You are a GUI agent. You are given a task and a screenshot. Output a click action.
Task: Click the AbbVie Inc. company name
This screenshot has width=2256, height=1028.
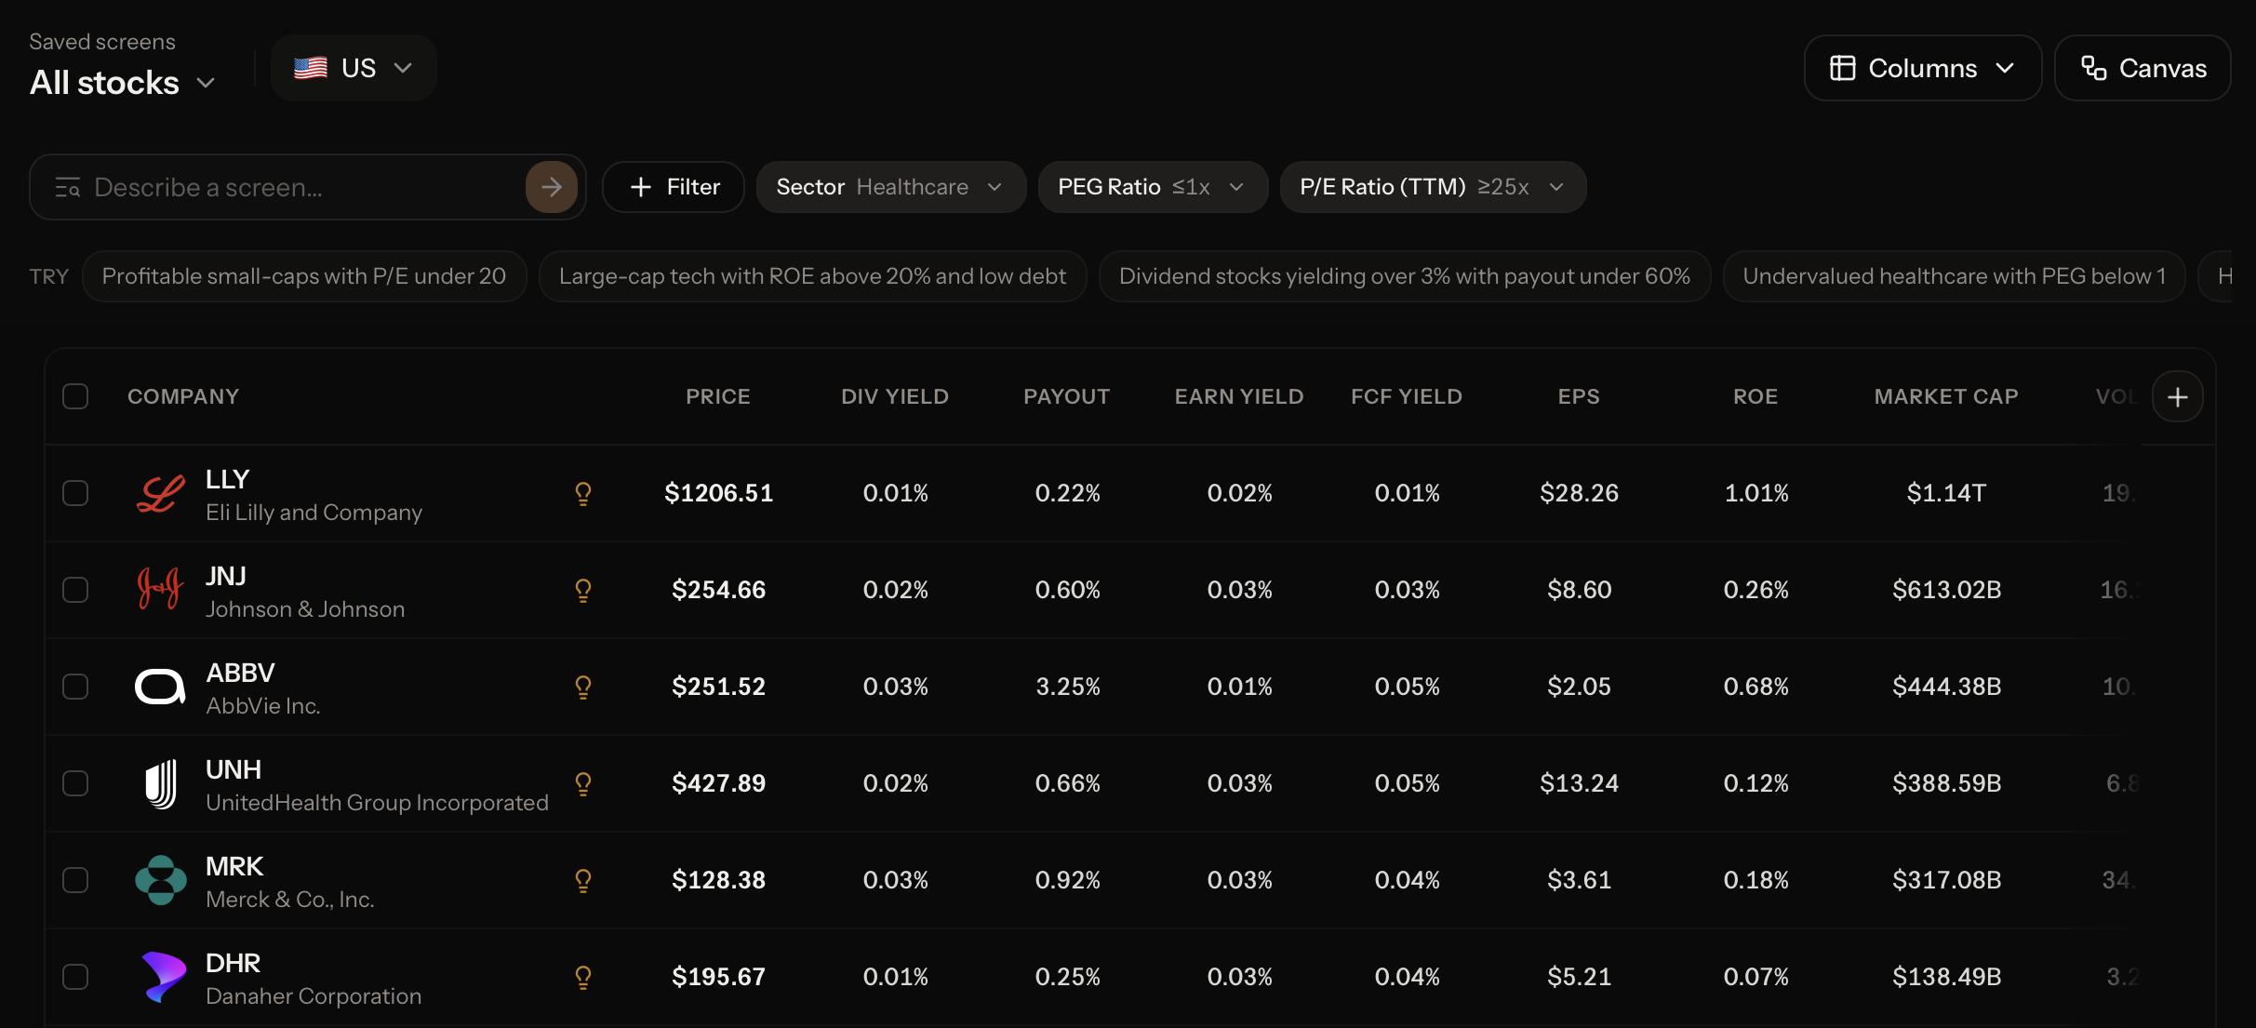coord(263,706)
